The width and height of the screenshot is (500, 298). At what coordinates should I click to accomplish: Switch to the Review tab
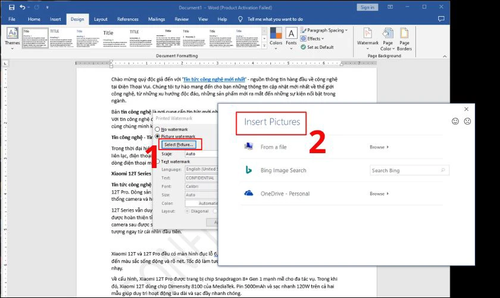click(182, 19)
